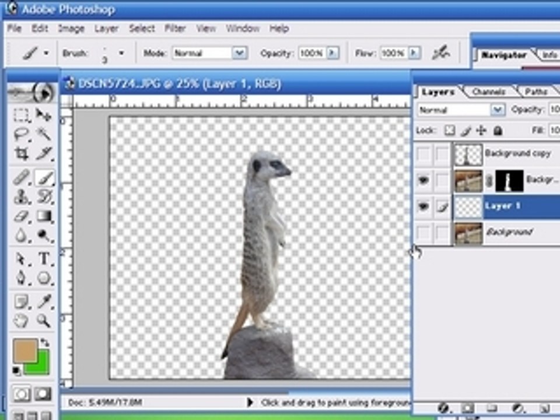Select the Zoom tool
The image size is (560, 420).
click(x=44, y=321)
